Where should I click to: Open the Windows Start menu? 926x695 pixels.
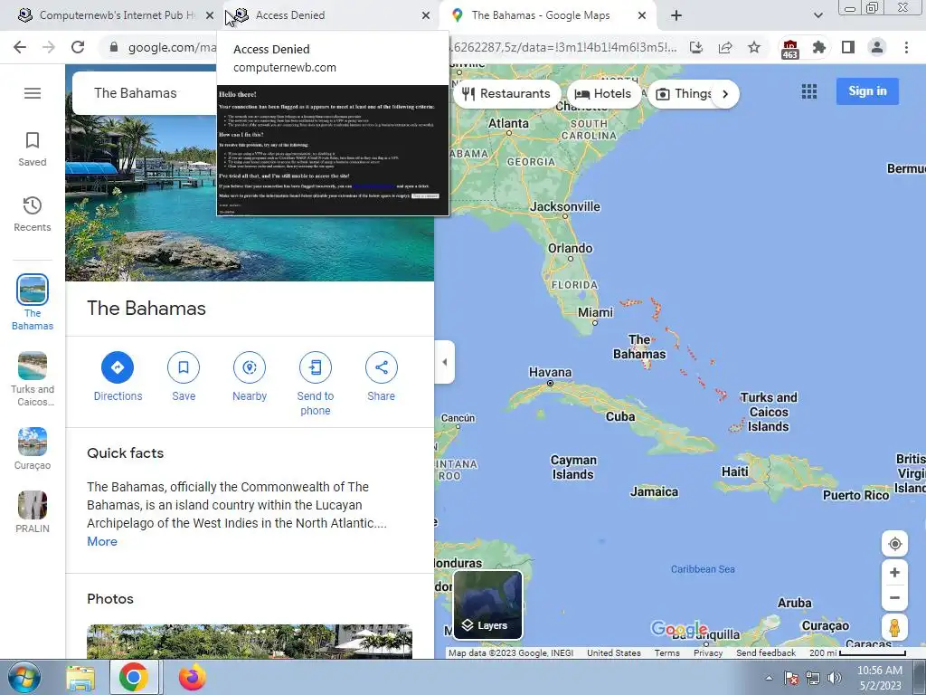[x=24, y=677]
